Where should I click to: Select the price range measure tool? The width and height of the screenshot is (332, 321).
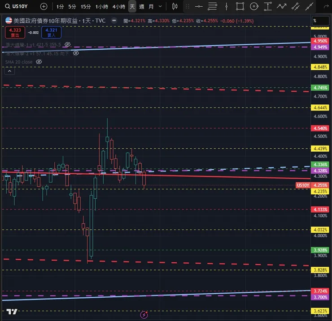pos(268,7)
